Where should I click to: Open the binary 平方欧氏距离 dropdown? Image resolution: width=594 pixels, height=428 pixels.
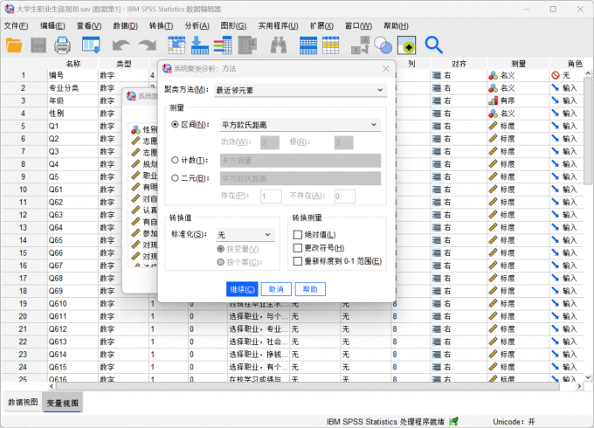300,178
